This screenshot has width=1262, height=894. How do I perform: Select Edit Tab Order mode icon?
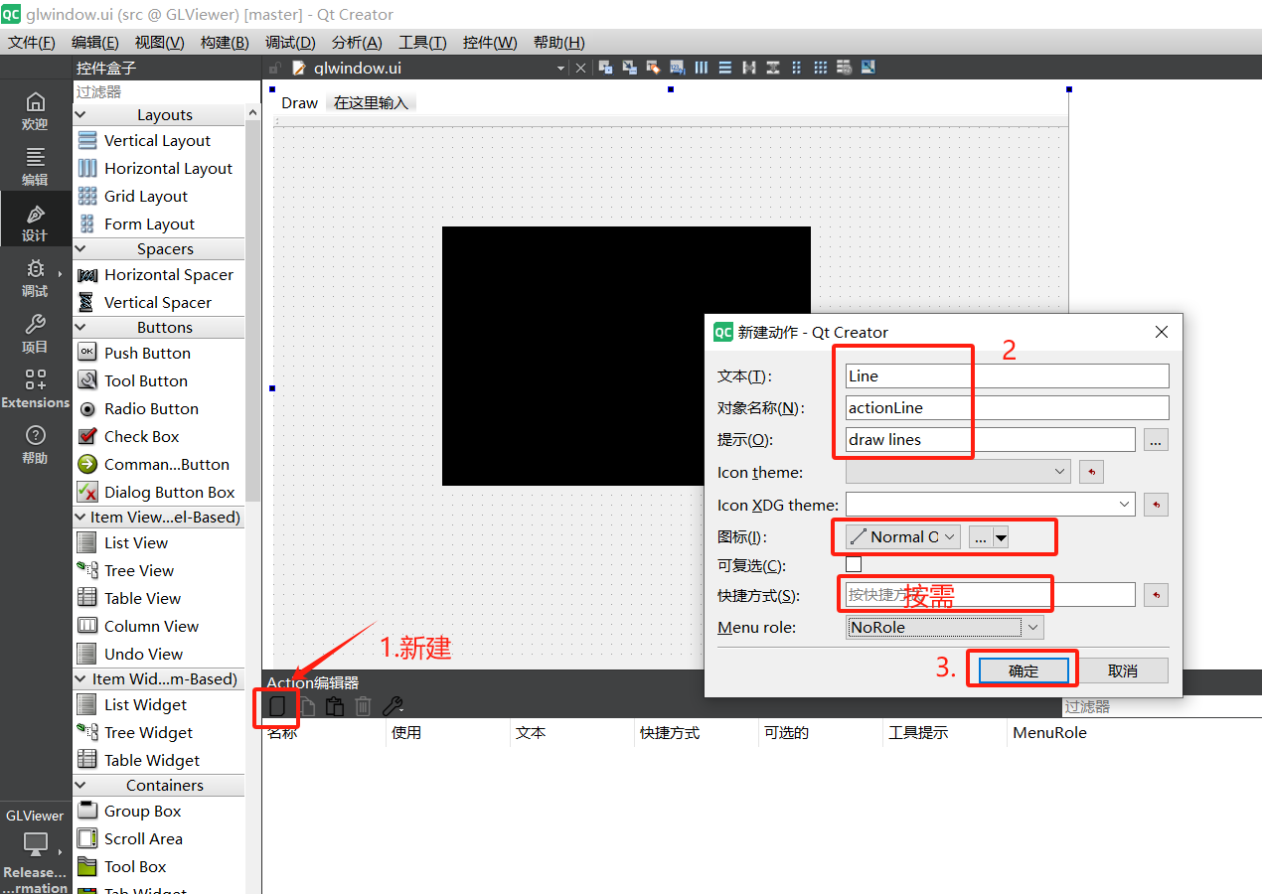pos(678,68)
